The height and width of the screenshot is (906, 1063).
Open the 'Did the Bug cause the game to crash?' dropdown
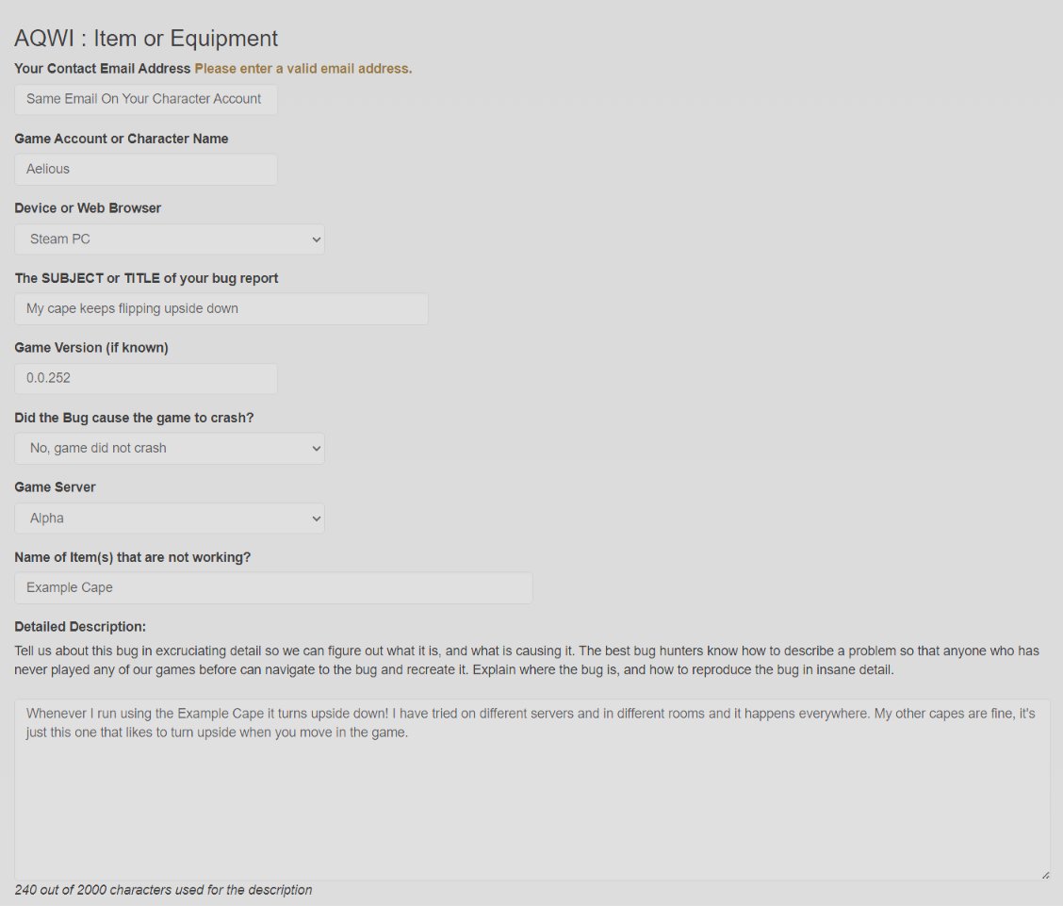[170, 448]
